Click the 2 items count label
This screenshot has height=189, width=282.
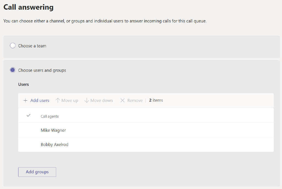pyautogui.click(x=156, y=100)
